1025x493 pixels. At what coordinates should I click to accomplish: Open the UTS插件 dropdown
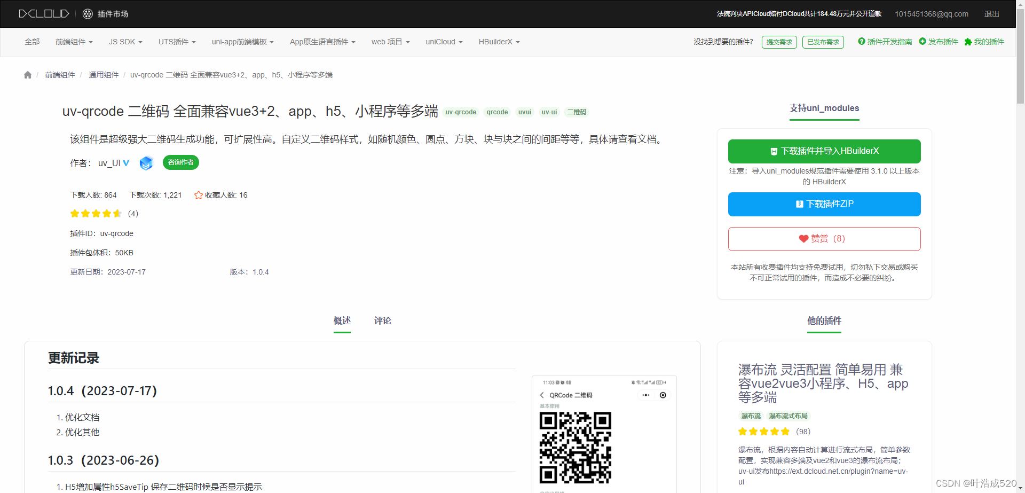177,42
